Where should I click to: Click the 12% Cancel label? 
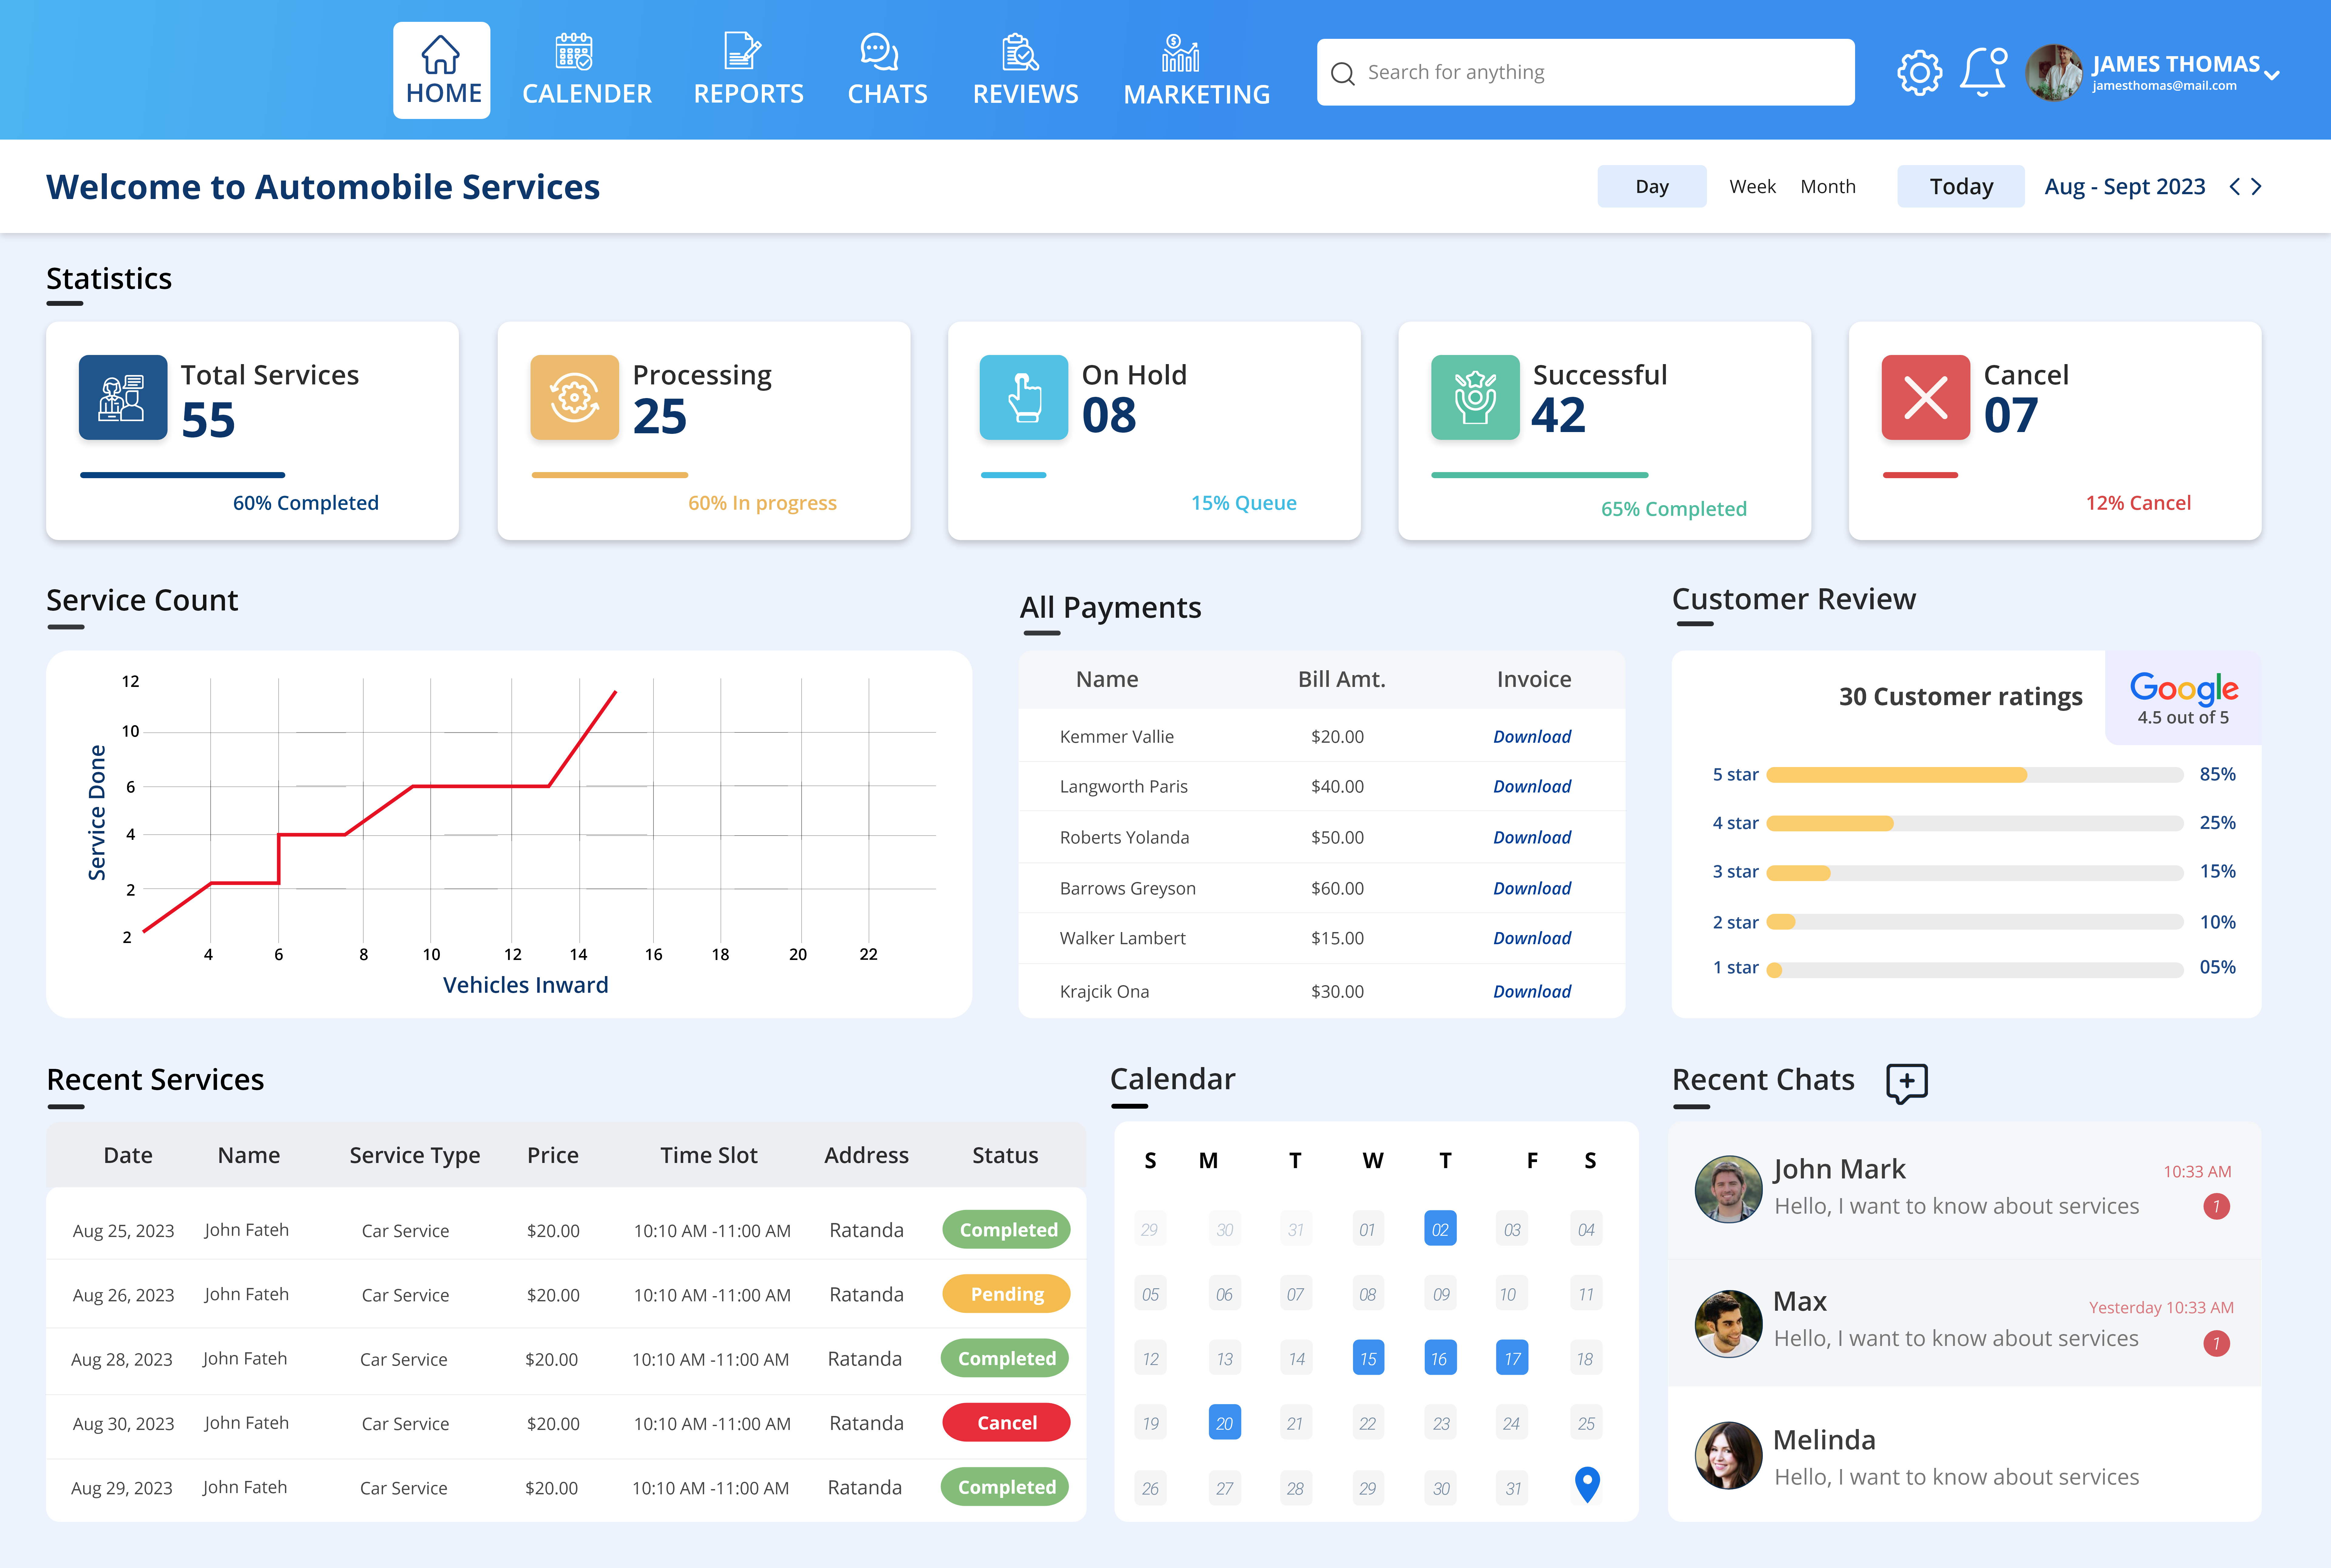2138,503
